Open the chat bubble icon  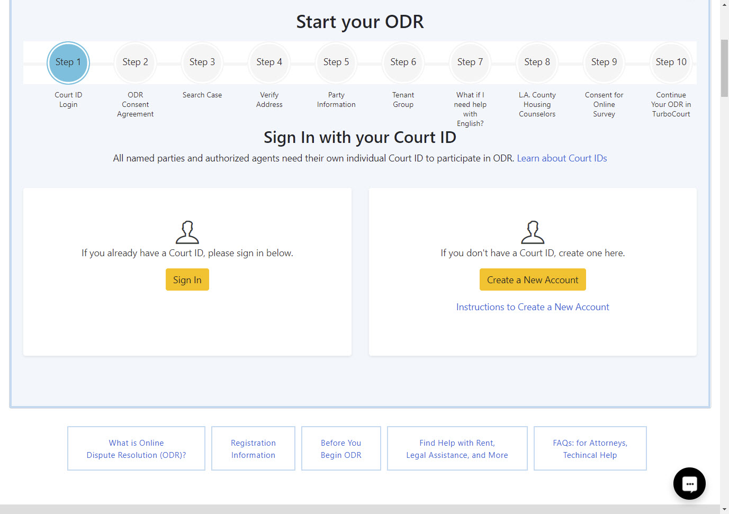pos(689,483)
